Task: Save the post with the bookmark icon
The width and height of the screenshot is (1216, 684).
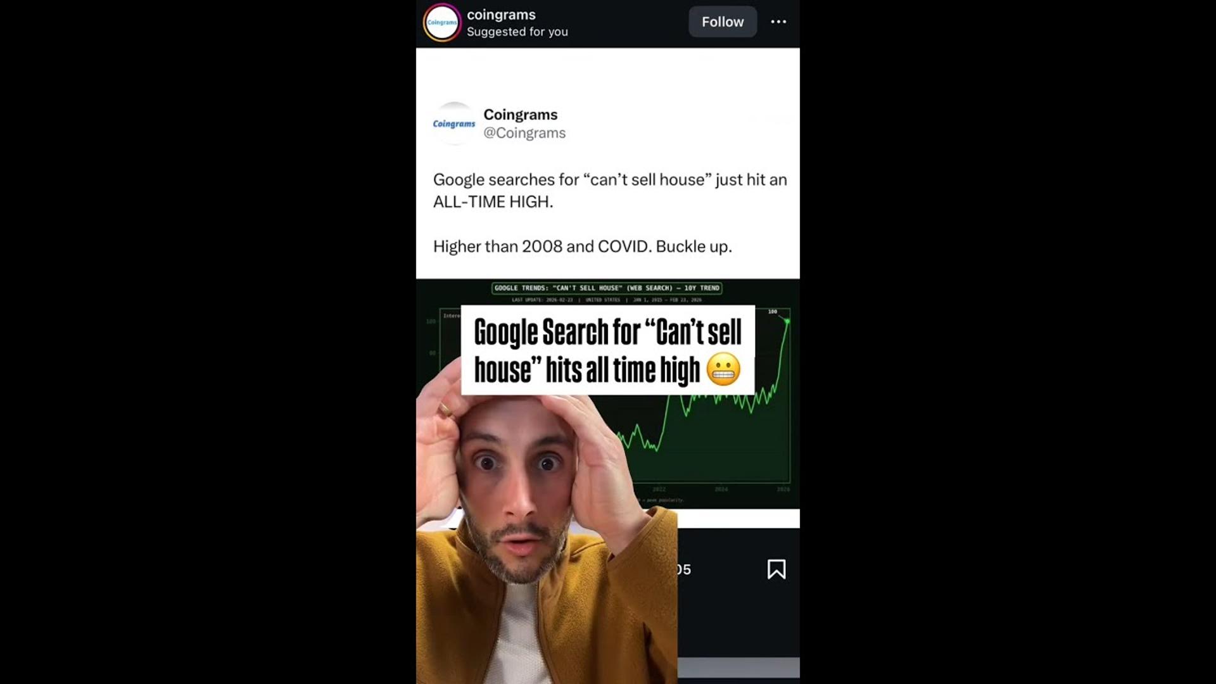Action: pos(776,569)
